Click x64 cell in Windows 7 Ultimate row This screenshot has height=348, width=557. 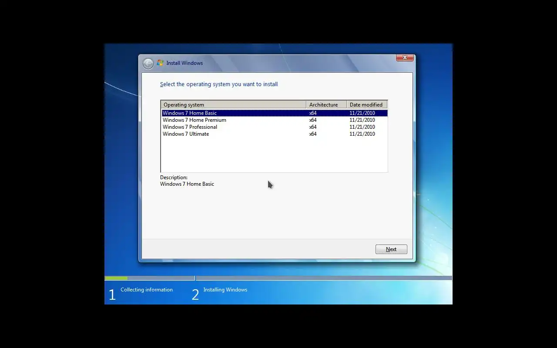tap(313, 134)
